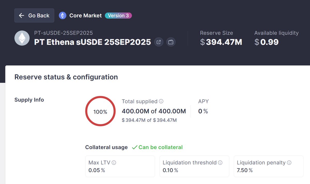Click the PT Ethena sUSDE 25SEP2025 title

[93, 42]
